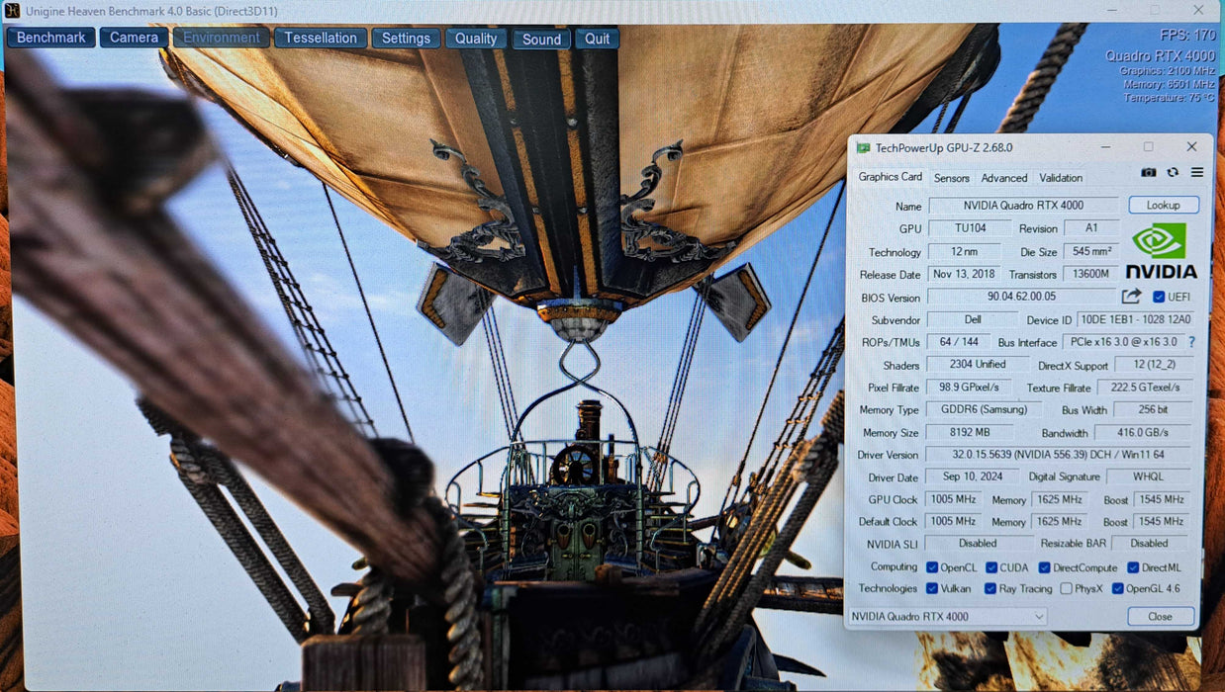Click the Bus Interface question mark icon
Viewport: 1225px width, 692px height.
[x=1191, y=342]
